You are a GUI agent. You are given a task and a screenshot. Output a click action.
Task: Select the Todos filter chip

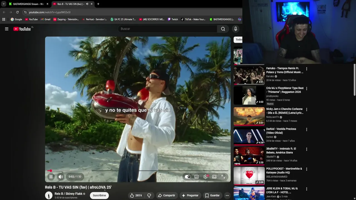click(239, 40)
